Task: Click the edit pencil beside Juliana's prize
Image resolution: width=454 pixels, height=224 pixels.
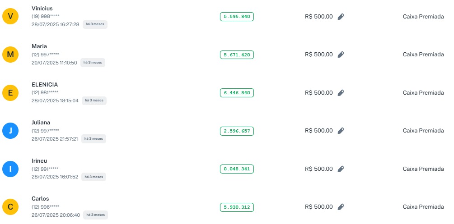Action: 341,131
